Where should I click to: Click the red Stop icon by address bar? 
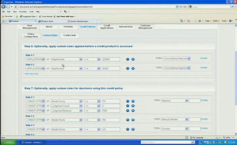pyautogui.click(x=185, y=7)
